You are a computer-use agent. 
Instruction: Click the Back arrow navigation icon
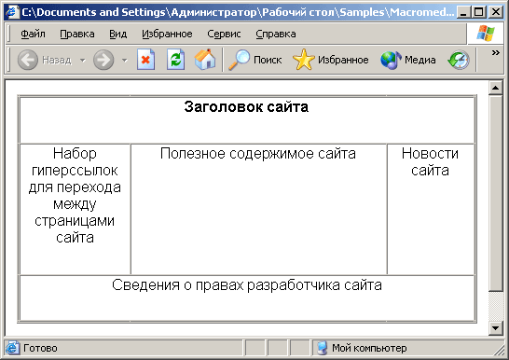(28, 60)
